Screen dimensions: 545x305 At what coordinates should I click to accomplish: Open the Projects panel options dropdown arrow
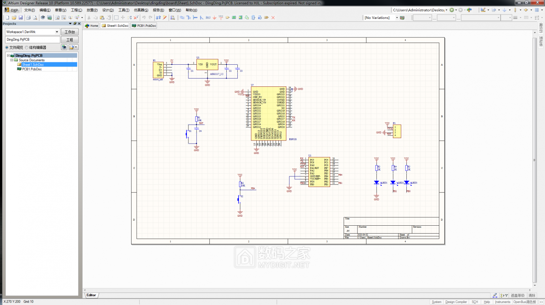pos(70,24)
